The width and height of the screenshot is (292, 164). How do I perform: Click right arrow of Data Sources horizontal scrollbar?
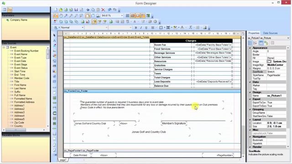pyautogui.click(x=44, y=130)
